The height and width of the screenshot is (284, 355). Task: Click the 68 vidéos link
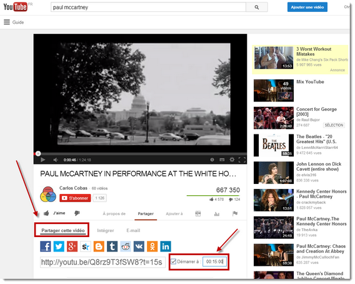[99, 188]
